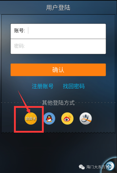Click the 账号: field label

[19, 31]
